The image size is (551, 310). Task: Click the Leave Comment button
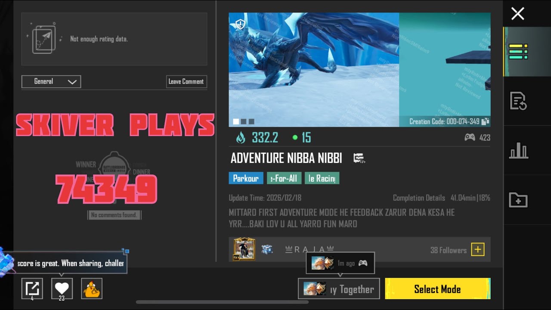point(187,81)
